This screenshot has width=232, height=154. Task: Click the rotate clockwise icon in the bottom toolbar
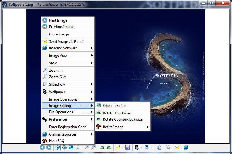coord(102,147)
